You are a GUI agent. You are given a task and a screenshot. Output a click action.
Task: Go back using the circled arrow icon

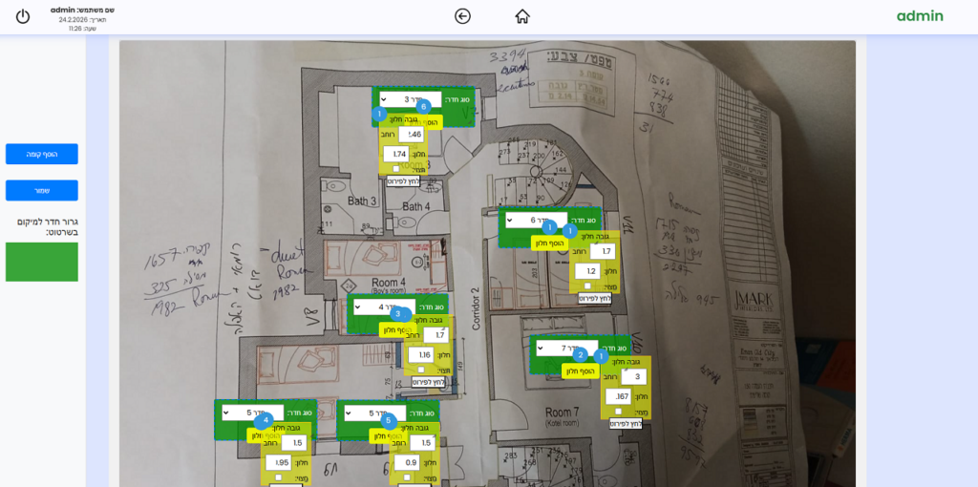[462, 16]
